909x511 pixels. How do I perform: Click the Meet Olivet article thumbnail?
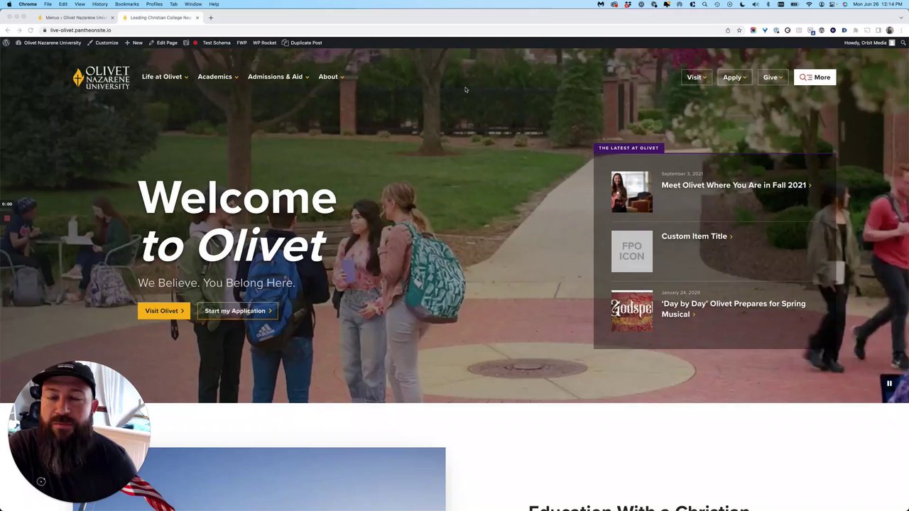pos(632,192)
